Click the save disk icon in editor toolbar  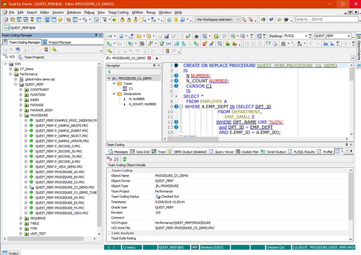(166, 36)
